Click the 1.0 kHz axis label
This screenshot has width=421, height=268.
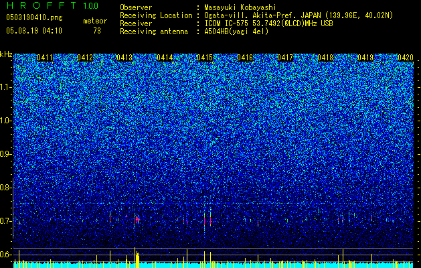(x=6, y=121)
